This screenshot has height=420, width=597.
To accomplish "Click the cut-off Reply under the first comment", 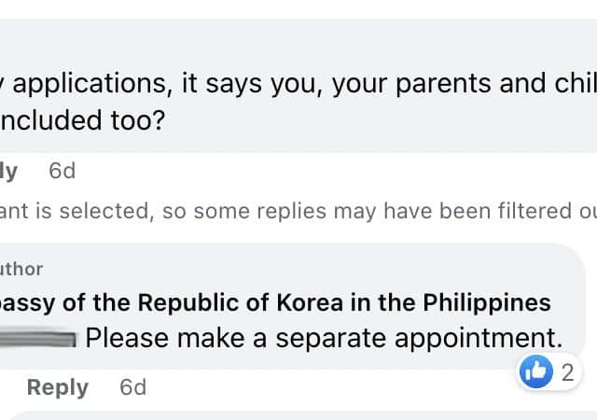I will point(8,172).
